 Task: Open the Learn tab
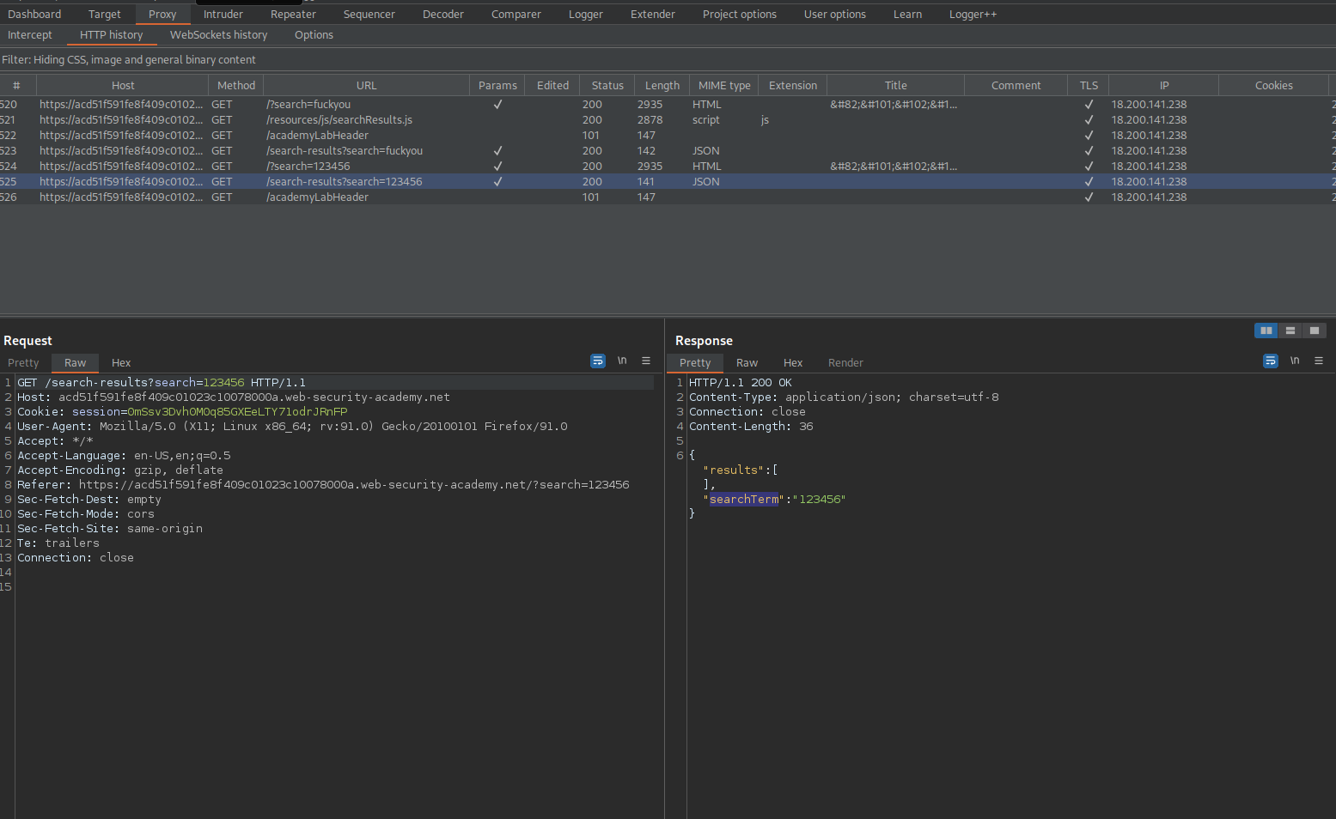[907, 15]
